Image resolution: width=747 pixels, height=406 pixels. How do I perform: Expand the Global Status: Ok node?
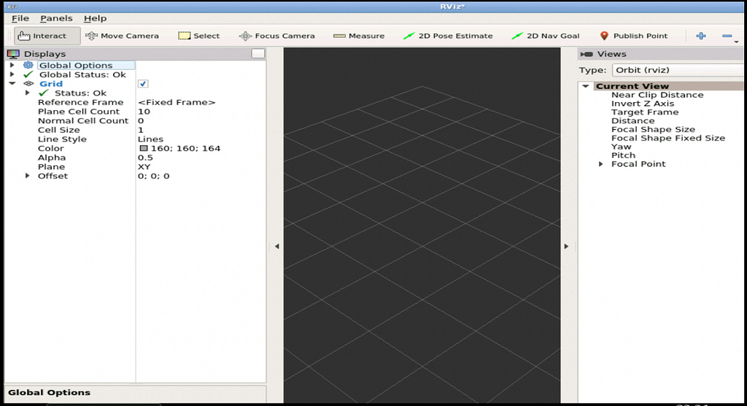tap(12, 75)
